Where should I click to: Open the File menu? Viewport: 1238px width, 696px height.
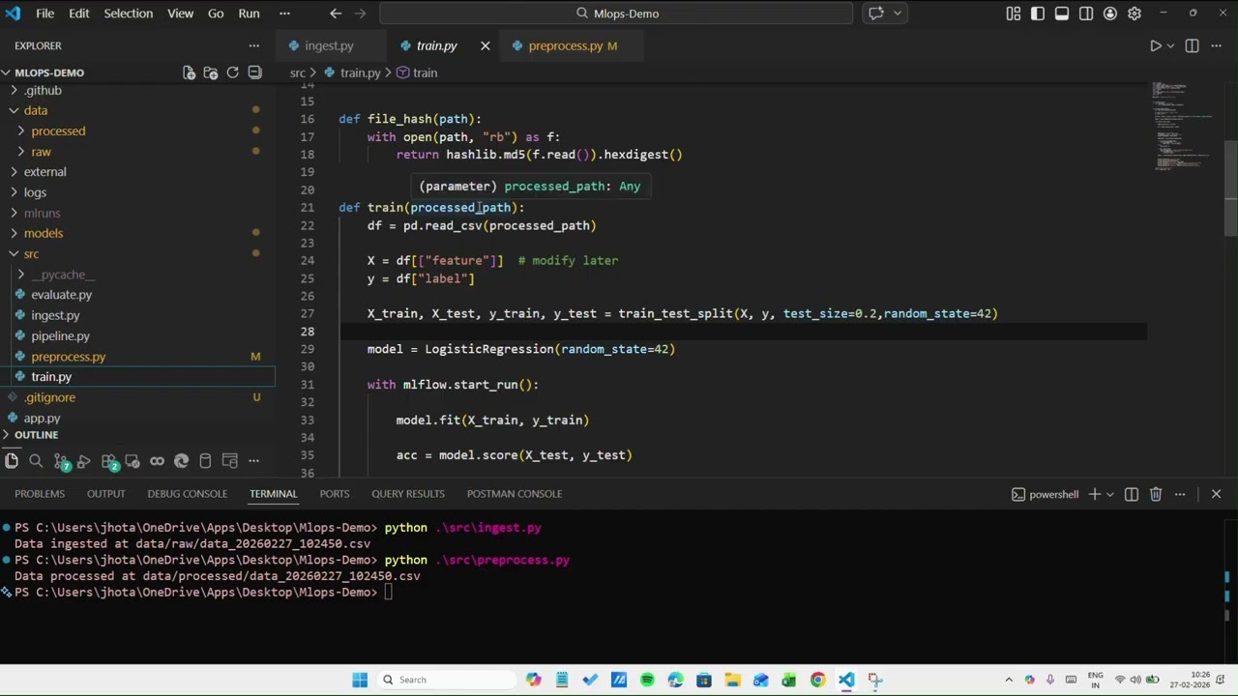(x=44, y=14)
